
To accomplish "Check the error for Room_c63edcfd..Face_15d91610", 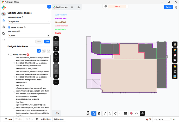I will (x=14, y=63).
